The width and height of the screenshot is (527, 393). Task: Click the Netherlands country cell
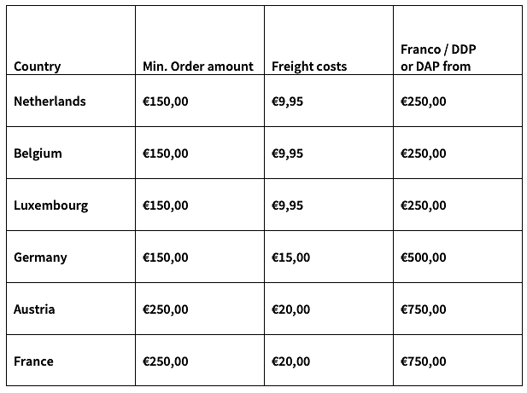click(50, 101)
